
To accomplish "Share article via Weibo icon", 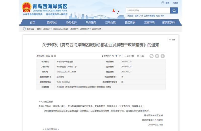I will click(x=157, y=56).
